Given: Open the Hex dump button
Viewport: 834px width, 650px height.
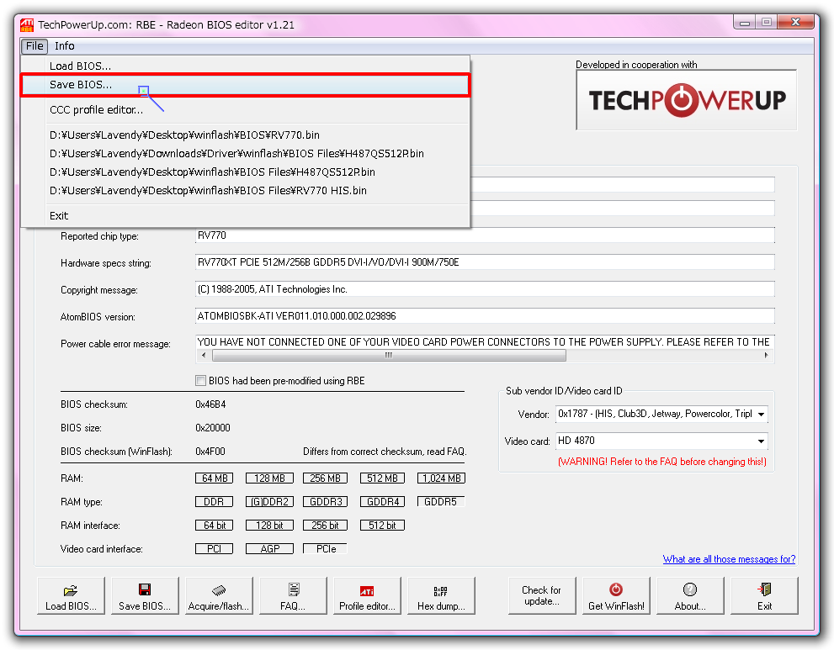Looking at the screenshot, I should [x=441, y=595].
